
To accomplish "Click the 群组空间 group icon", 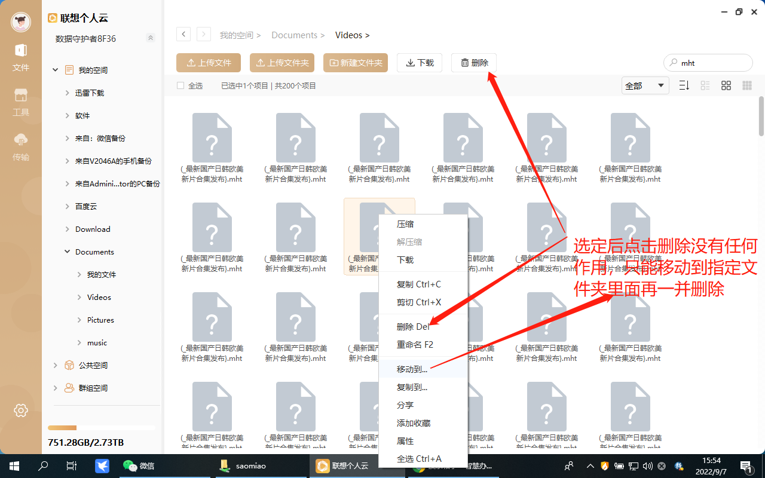I will click(x=70, y=388).
